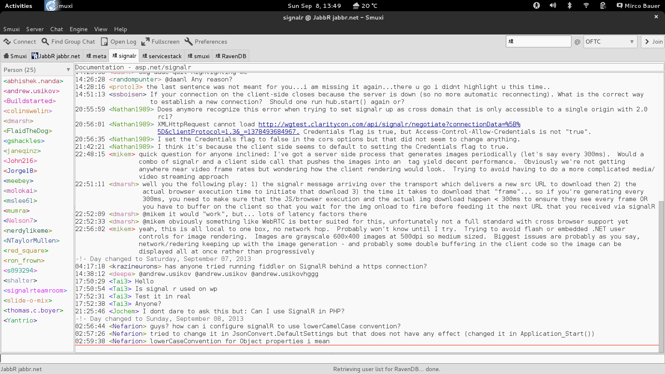Click the accessibility icon in top bar
Image resolution: width=665 pixels, height=374 pixels.
[537, 5]
